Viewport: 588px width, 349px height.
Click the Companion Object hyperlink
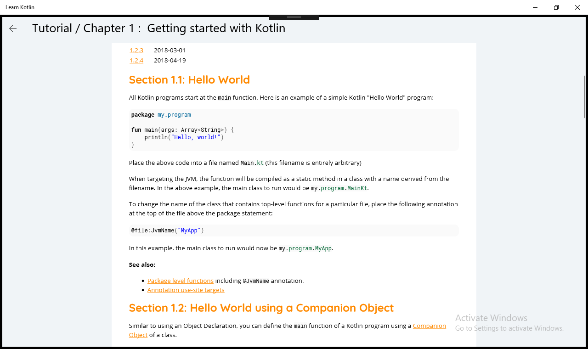point(429,326)
